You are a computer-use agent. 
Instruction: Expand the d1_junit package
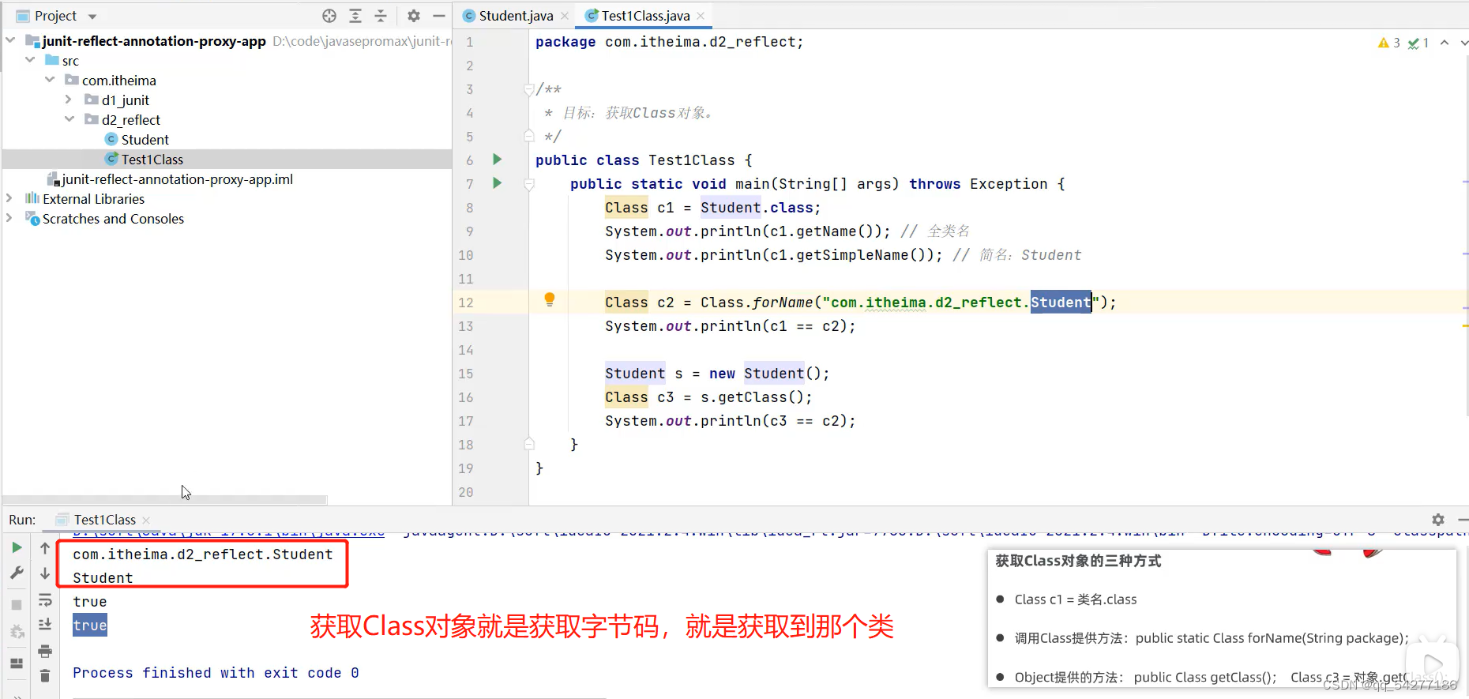coord(69,100)
